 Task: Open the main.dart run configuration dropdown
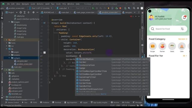pyautogui.click(x=63, y=8)
